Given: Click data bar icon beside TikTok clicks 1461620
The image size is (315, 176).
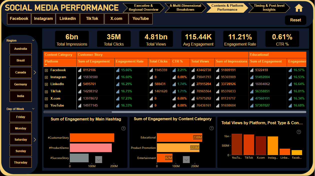Looking at the screenshot, I should 151,91.
